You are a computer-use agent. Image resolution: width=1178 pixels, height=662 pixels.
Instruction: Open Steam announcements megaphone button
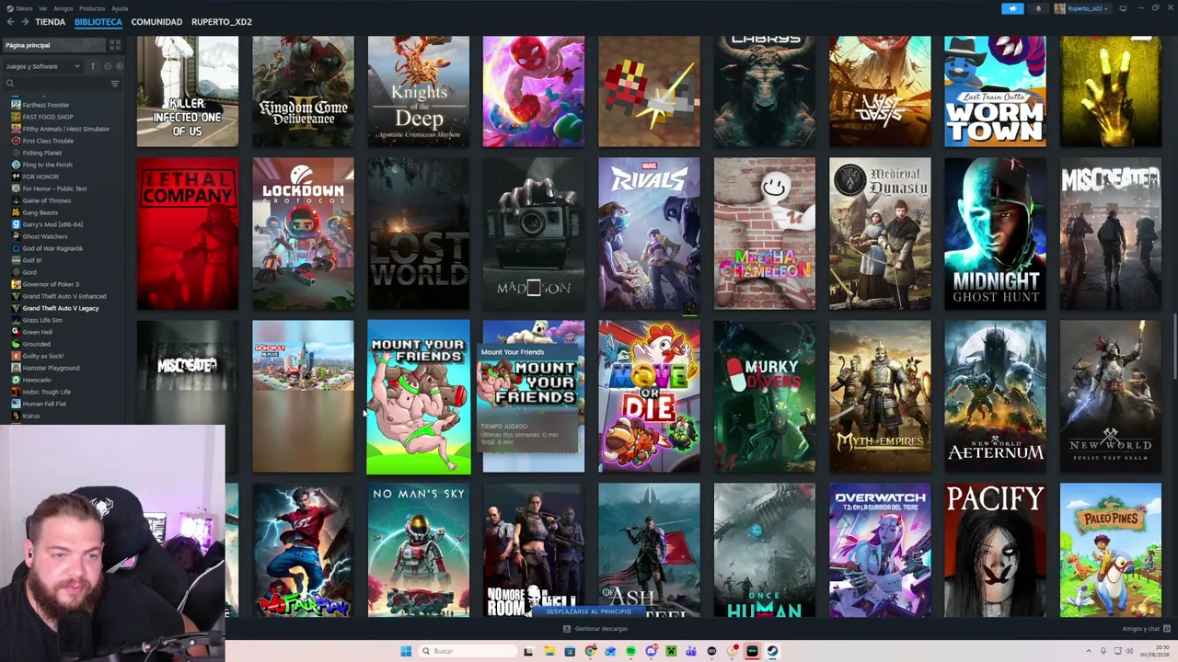(1012, 8)
